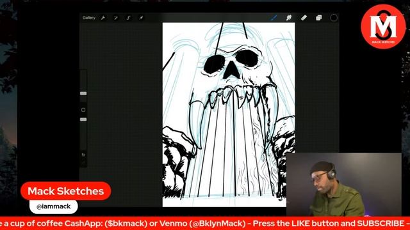Open the Actions wrench menu
The width and height of the screenshot is (410, 230).
pos(103,18)
